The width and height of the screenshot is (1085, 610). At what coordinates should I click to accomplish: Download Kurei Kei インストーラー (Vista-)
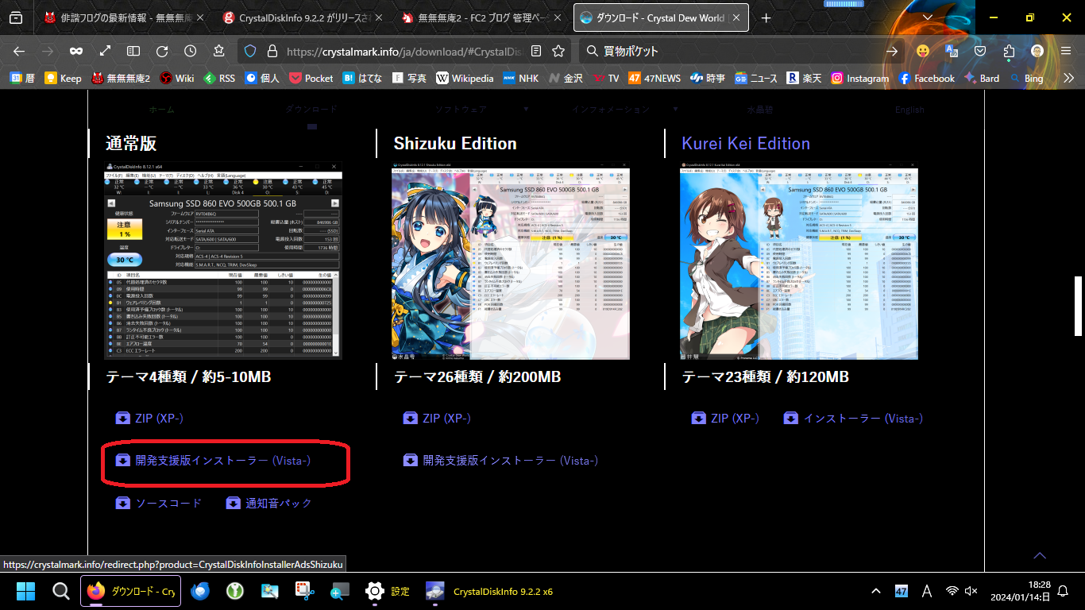point(853,418)
